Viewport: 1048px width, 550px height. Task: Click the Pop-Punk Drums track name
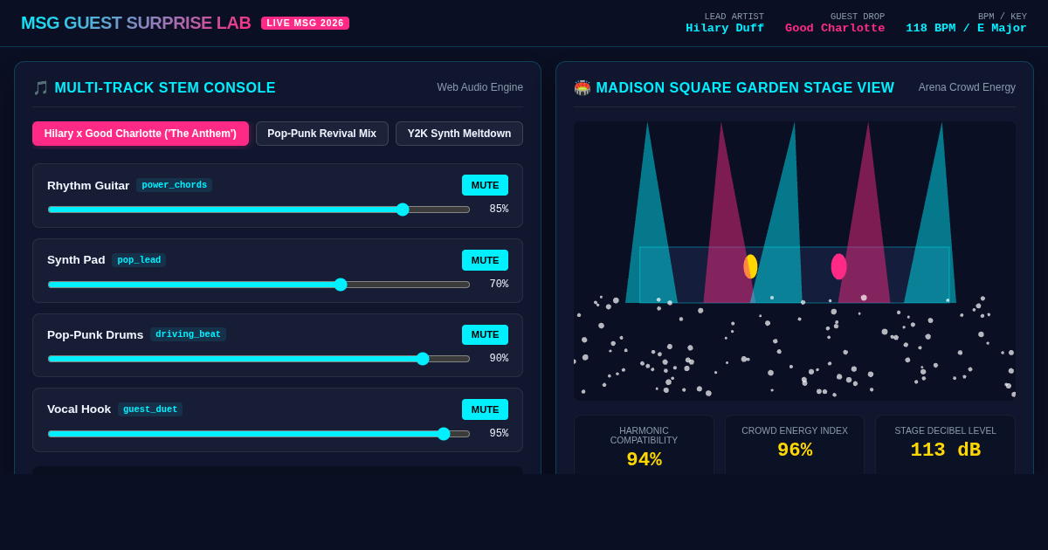point(95,334)
